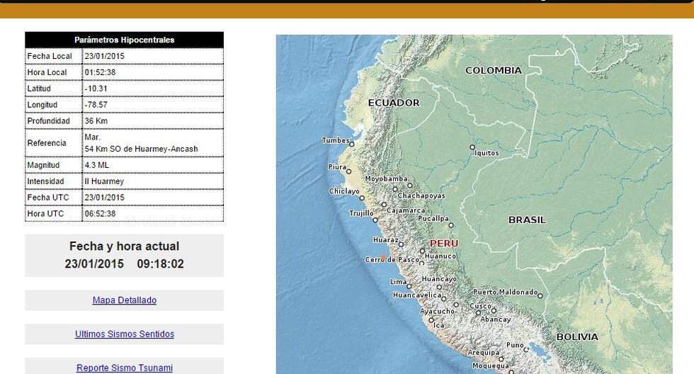Open the Mapa Detallado link

coord(124,300)
